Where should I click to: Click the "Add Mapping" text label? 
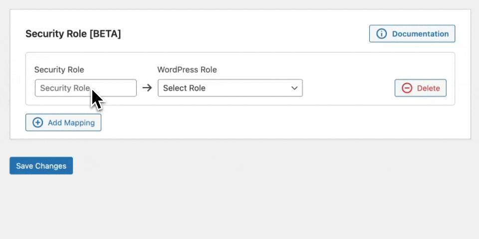(71, 122)
